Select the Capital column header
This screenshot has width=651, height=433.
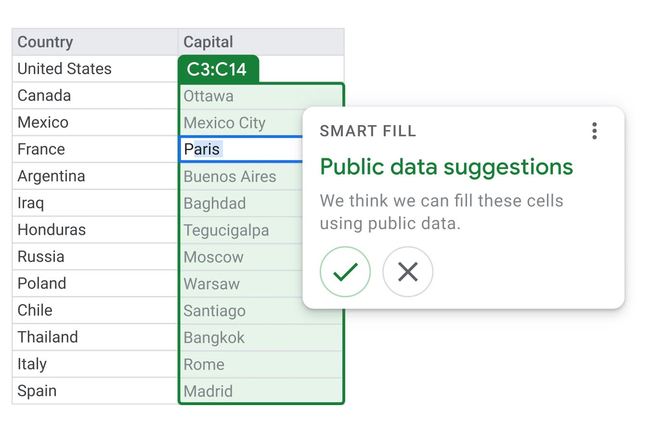coord(208,42)
